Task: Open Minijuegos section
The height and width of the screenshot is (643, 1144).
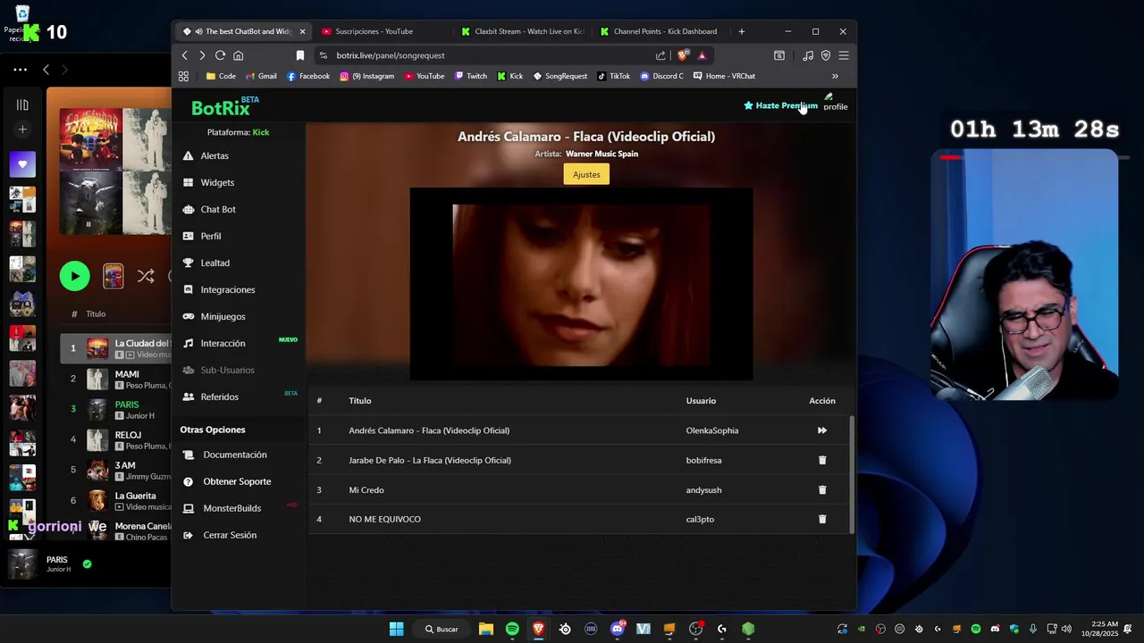Action: [214, 316]
